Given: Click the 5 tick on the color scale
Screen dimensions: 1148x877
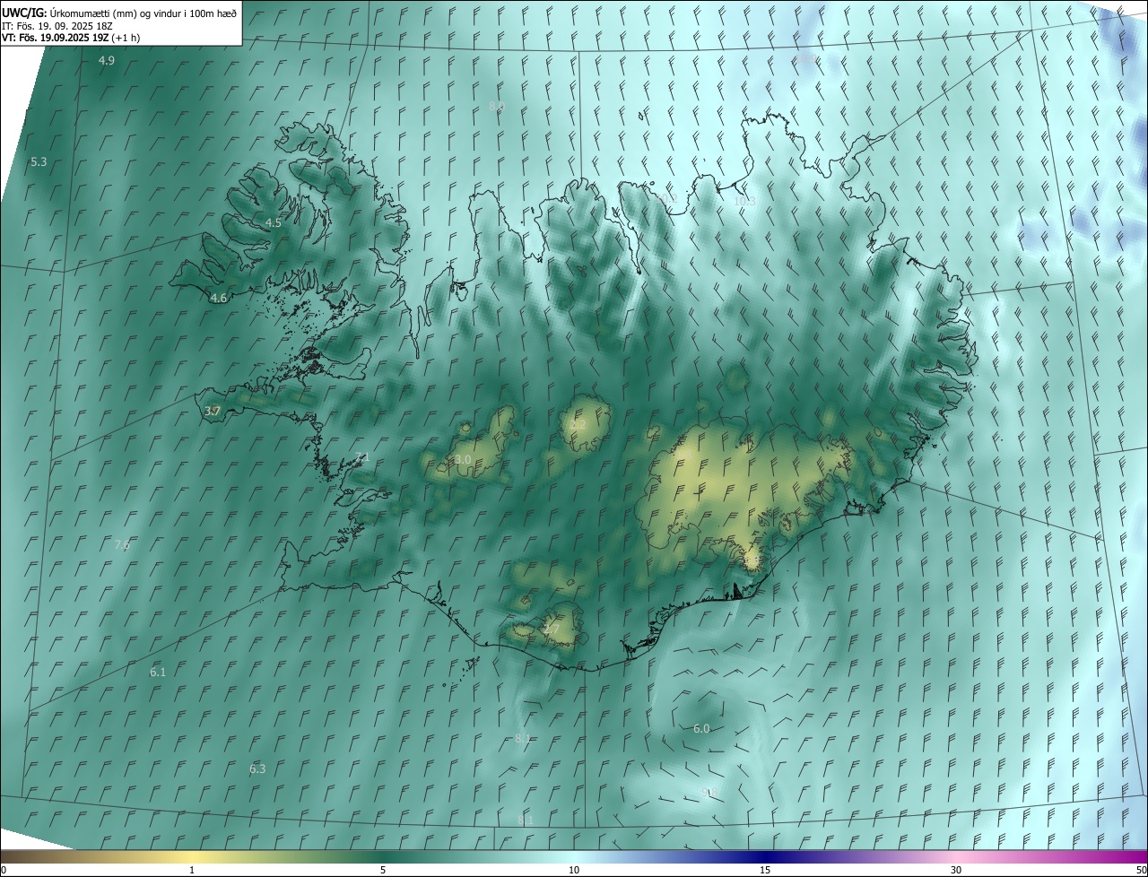Looking at the screenshot, I should coord(383,870).
